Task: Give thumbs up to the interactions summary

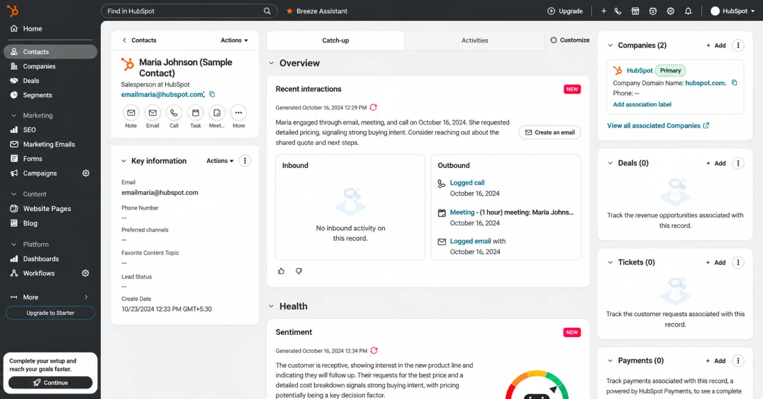Action: pos(281,271)
